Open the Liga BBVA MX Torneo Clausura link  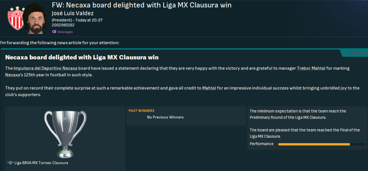point(41,163)
